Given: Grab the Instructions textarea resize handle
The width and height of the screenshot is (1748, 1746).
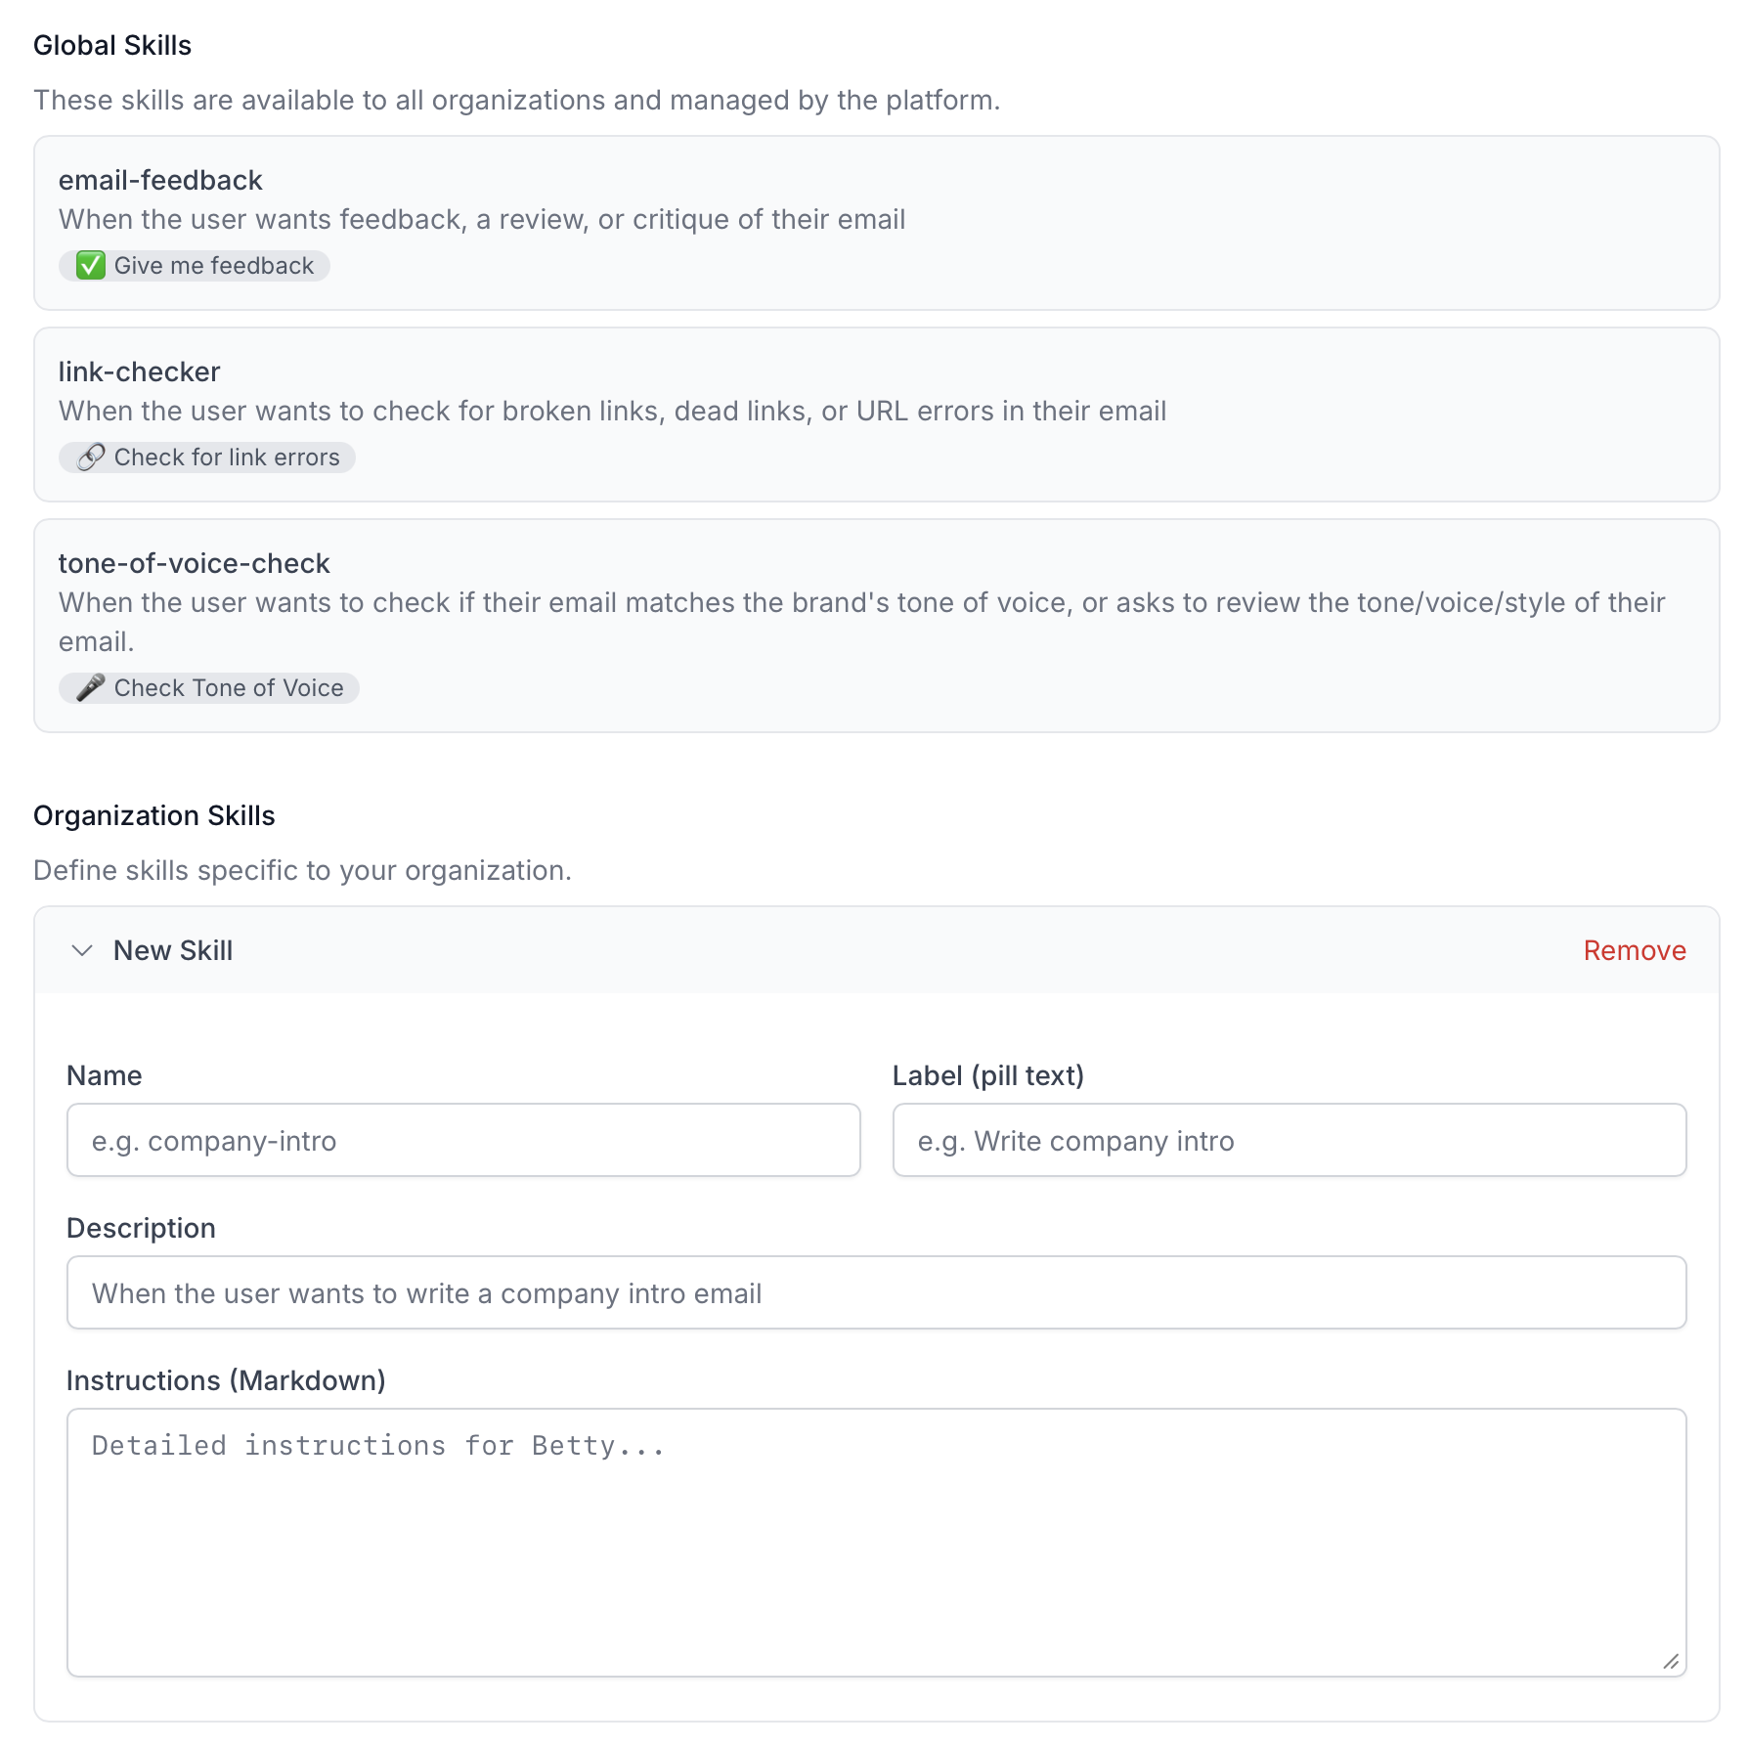Looking at the screenshot, I should coord(1671,1662).
